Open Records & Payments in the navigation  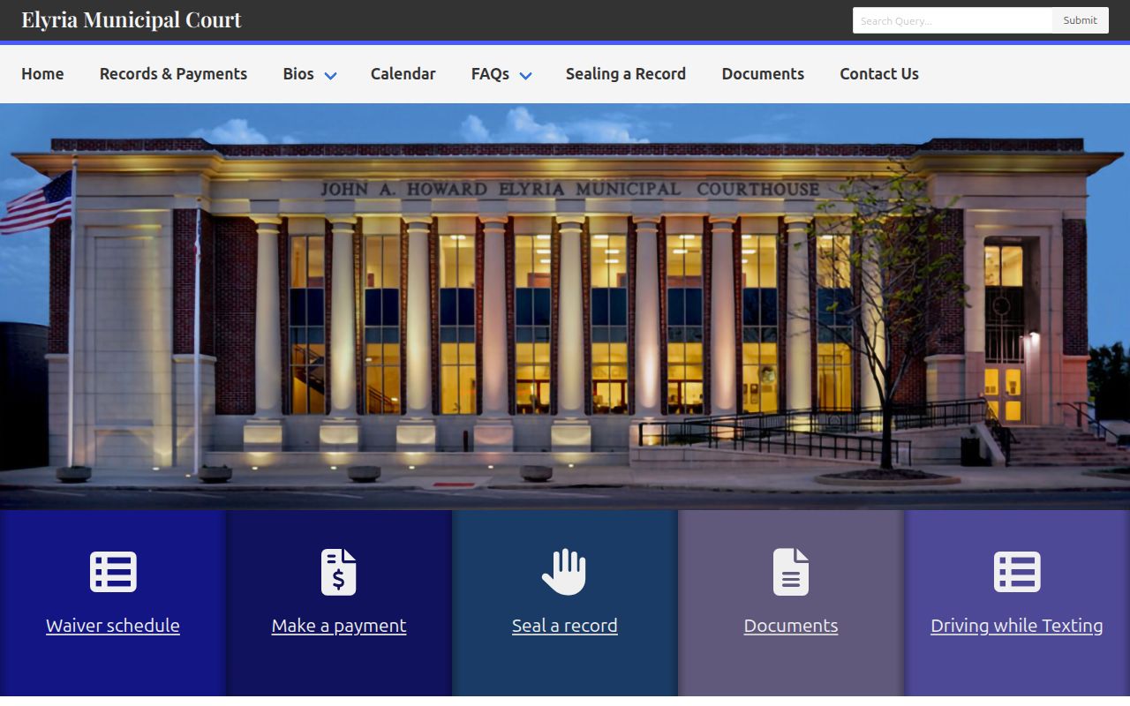(x=173, y=74)
